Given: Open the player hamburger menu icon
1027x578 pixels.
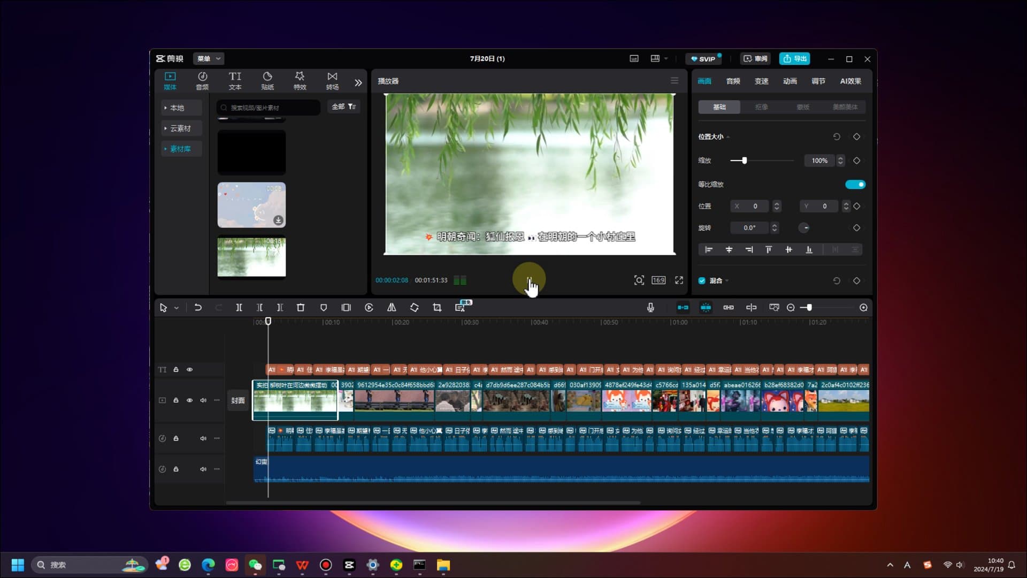Looking at the screenshot, I should (x=675, y=81).
